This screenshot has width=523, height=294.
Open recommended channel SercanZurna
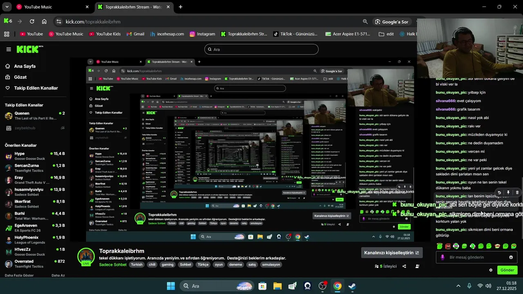pyautogui.click(x=35, y=168)
